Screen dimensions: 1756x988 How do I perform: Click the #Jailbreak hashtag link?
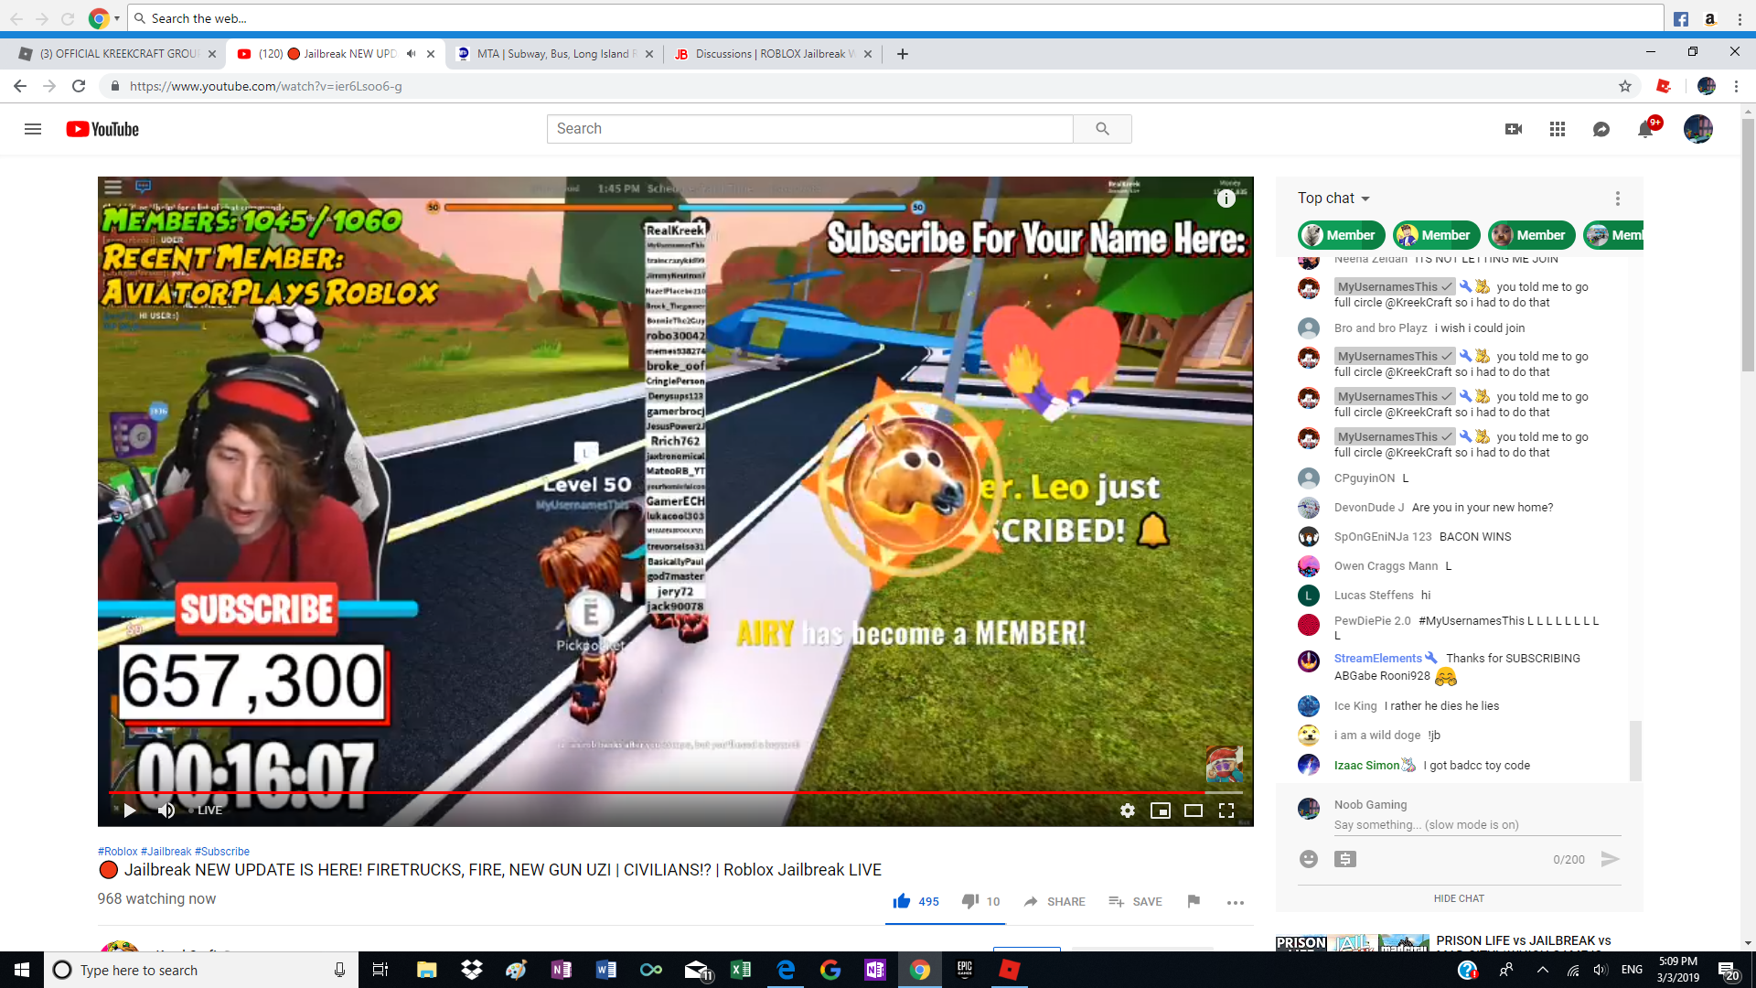(x=166, y=851)
